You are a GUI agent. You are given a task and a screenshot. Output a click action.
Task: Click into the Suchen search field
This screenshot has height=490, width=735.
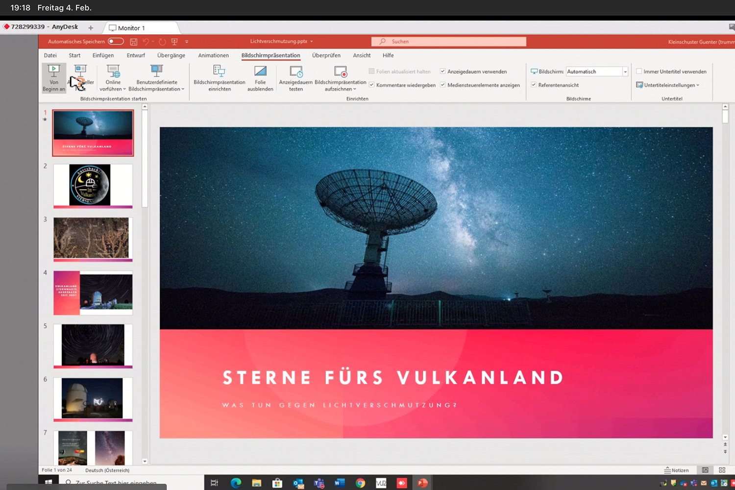448,42
